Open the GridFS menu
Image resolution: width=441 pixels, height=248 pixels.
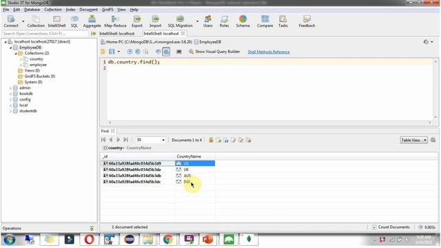click(x=107, y=10)
